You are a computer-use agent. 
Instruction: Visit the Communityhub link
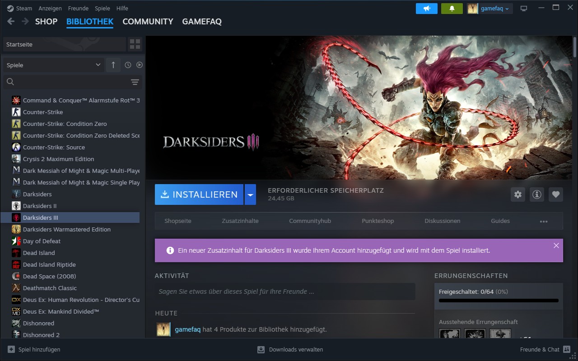tap(310, 221)
